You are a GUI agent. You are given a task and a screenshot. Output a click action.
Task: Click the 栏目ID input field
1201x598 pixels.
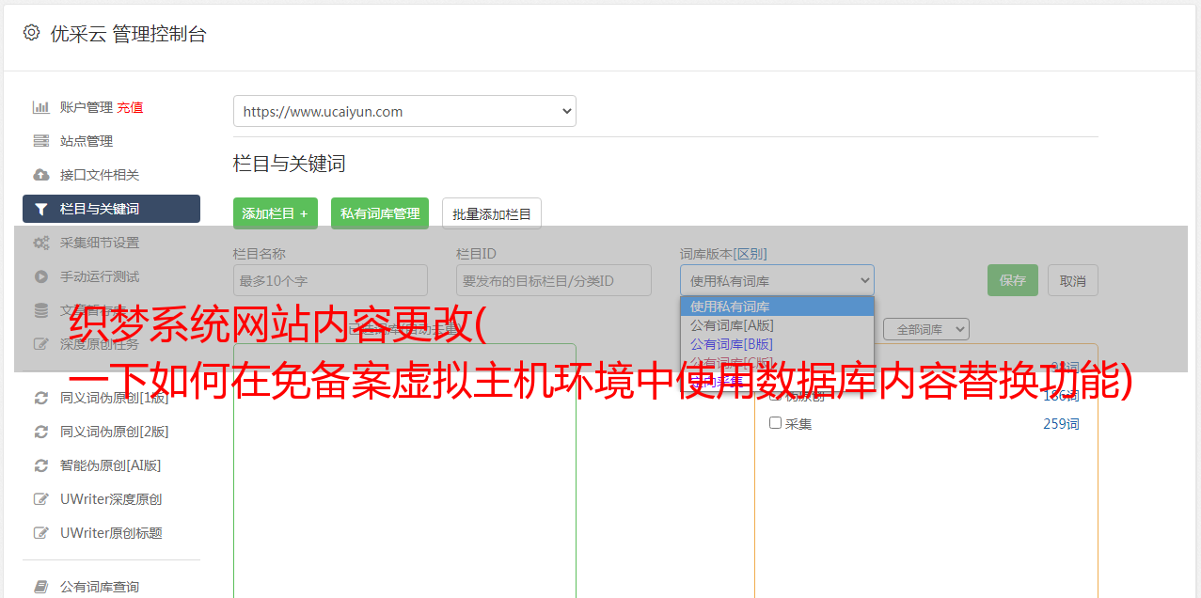(x=554, y=280)
